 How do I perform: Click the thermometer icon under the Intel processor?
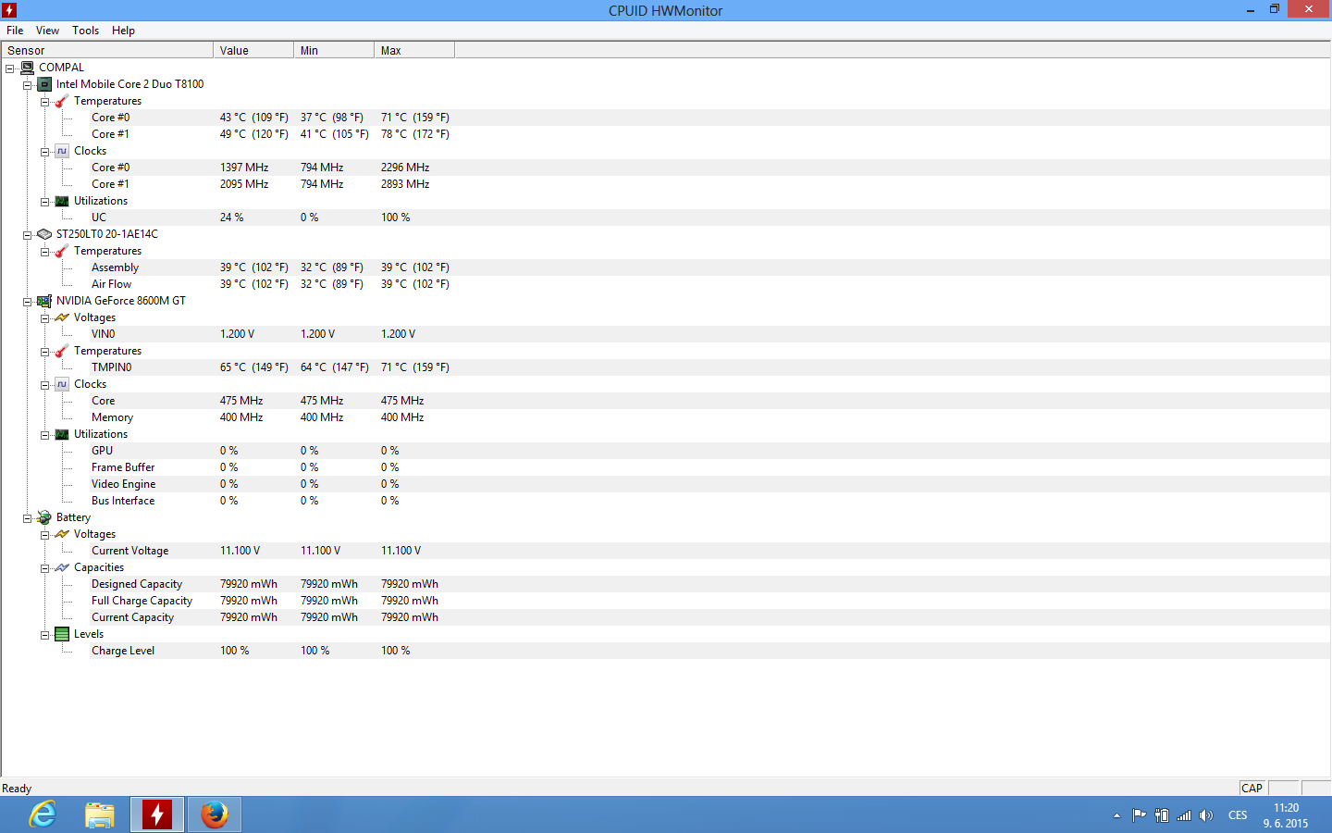click(62, 101)
